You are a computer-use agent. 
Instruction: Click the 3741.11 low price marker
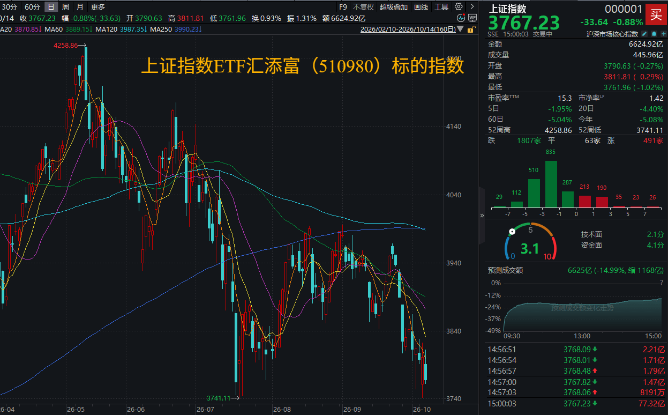click(219, 398)
